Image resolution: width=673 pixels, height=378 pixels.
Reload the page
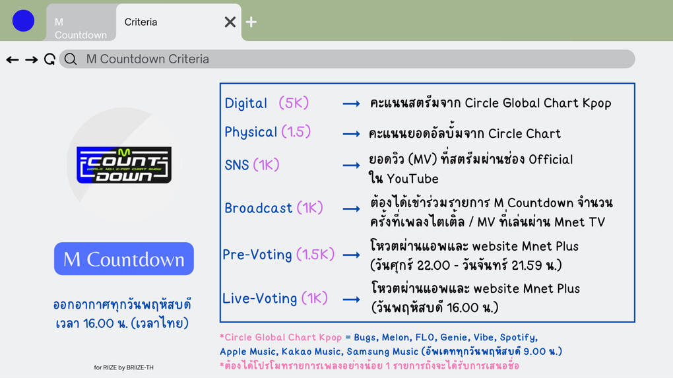click(x=49, y=59)
